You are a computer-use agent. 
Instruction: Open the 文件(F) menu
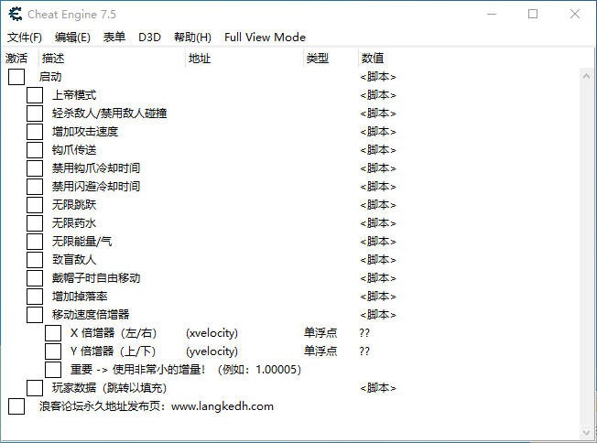click(25, 38)
